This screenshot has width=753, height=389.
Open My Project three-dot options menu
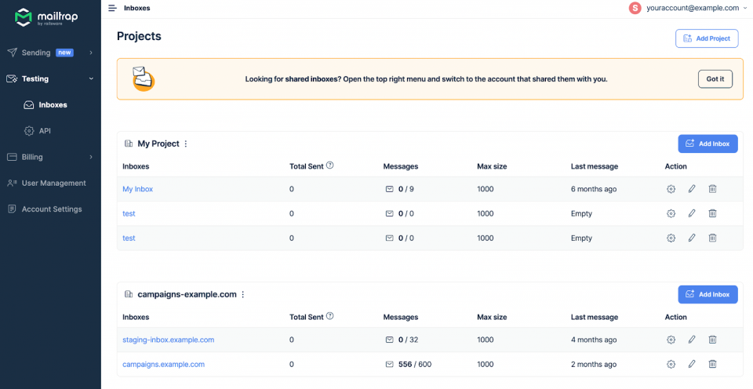click(x=187, y=144)
